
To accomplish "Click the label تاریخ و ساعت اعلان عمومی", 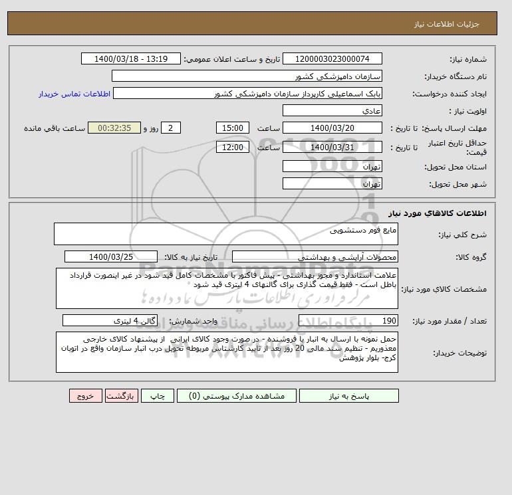I will [x=232, y=59].
